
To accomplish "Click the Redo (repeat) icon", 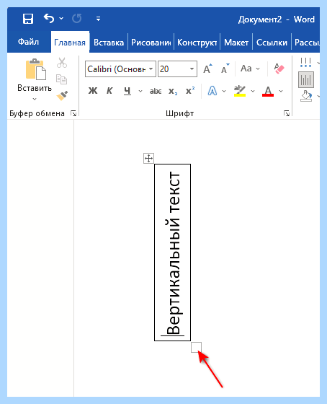I will click(x=76, y=19).
